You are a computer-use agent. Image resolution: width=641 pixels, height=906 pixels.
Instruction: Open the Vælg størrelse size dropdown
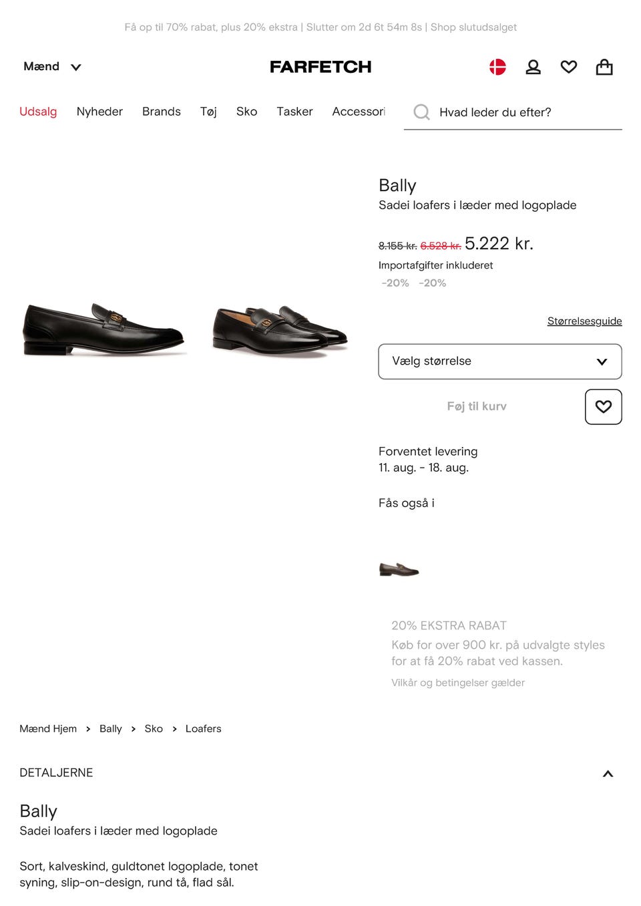499,361
